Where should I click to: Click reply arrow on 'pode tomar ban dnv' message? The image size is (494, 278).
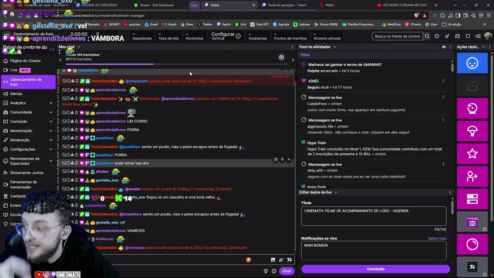tap(289, 159)
